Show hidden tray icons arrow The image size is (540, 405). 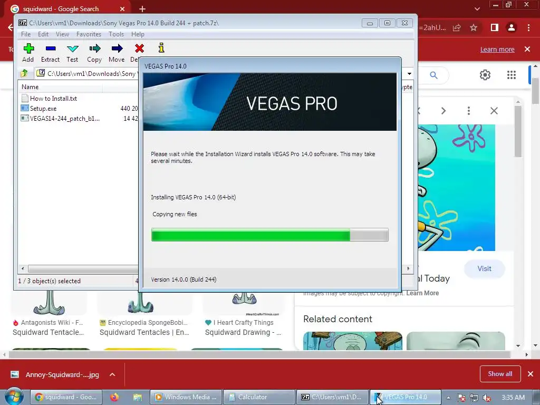click(448, 398)
